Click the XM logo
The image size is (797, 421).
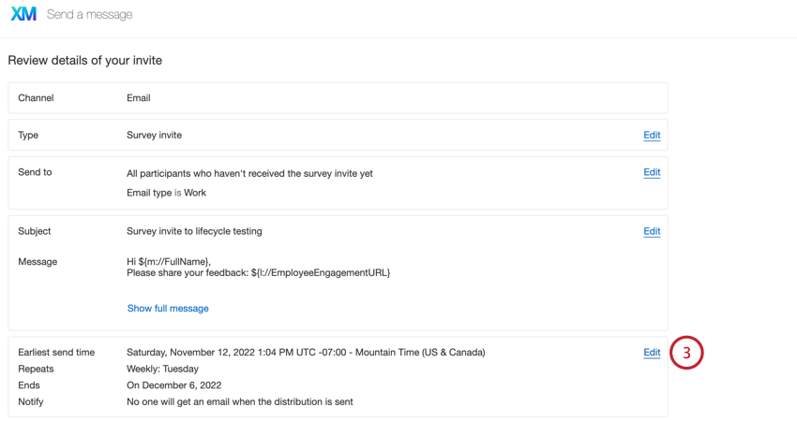click(x=23, y=15)
